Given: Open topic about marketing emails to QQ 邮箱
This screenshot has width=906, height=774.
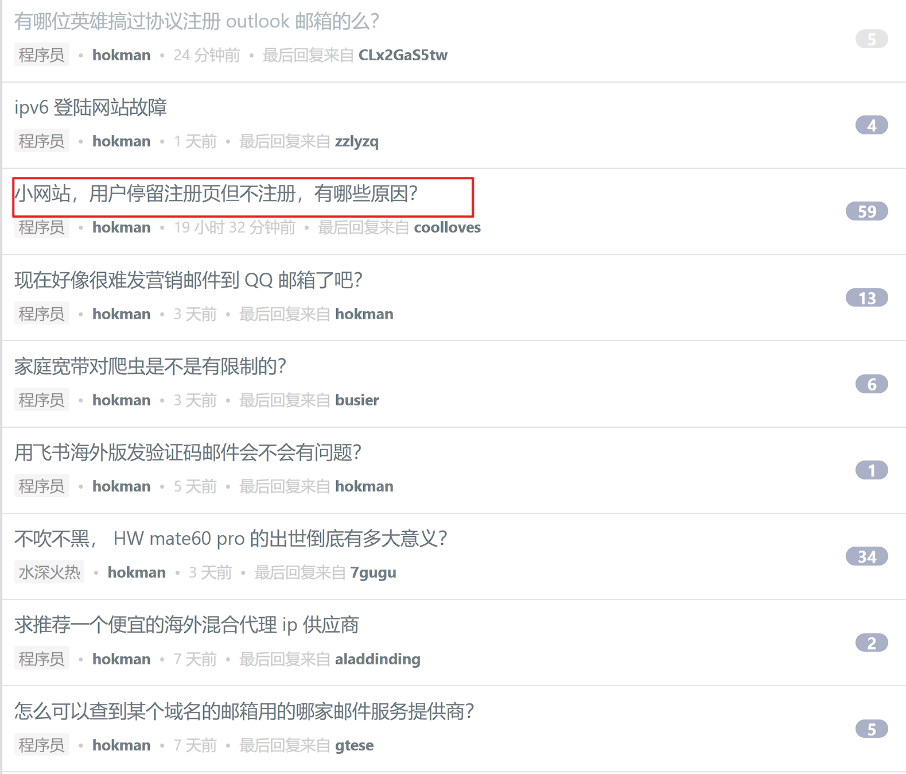Looking at the screenshot, I should point(188,280).
